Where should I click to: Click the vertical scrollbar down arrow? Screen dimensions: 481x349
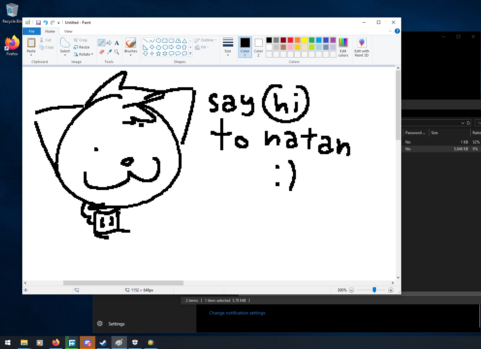pyautogui.click(x=398, y=277)
